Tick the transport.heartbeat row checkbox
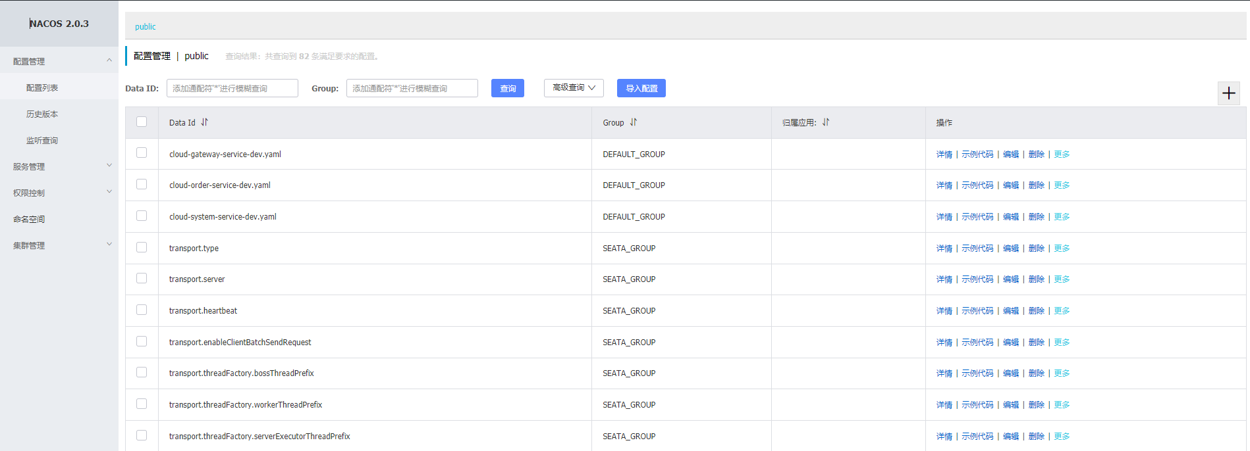 142,310
